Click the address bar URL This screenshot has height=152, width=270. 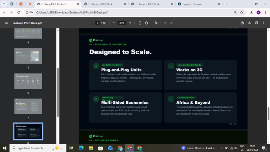[72, 12]
